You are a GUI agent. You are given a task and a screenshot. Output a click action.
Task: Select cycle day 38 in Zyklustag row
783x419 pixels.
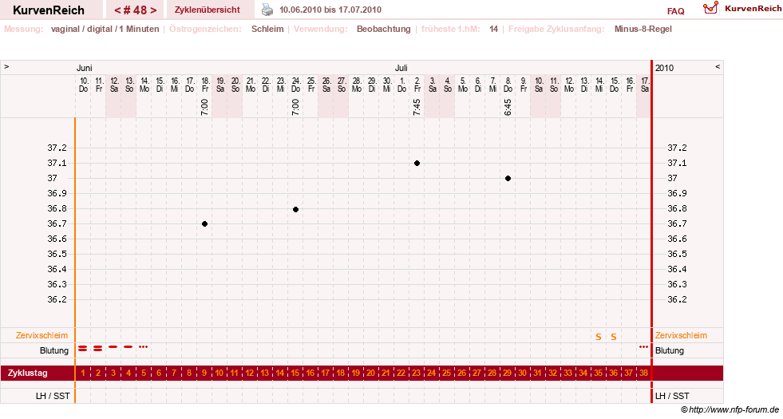[643, 373]
